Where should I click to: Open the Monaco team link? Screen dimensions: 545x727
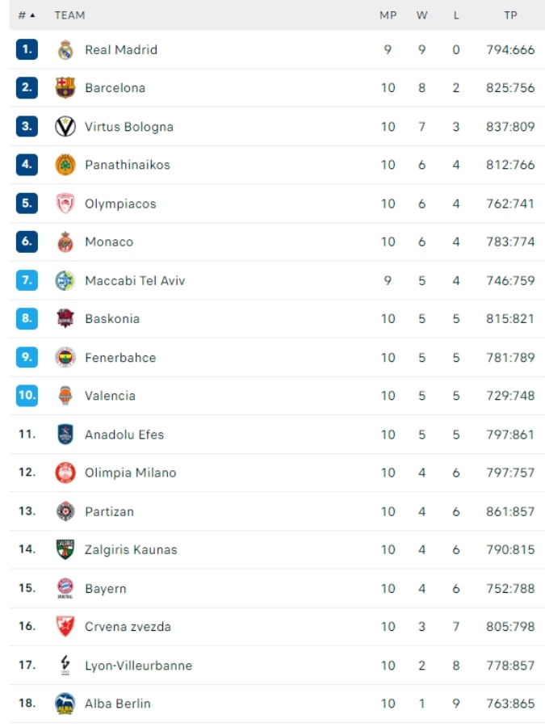[109, 242]
